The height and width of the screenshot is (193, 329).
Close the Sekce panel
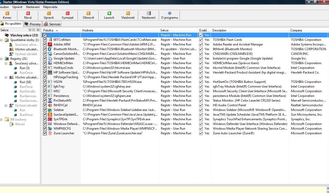point(38,30)
